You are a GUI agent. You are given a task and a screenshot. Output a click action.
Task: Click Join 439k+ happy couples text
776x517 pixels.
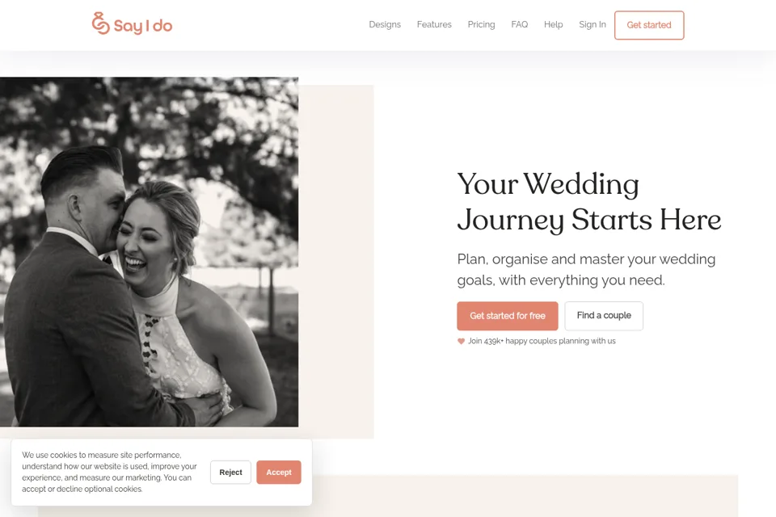coord(542,341)
